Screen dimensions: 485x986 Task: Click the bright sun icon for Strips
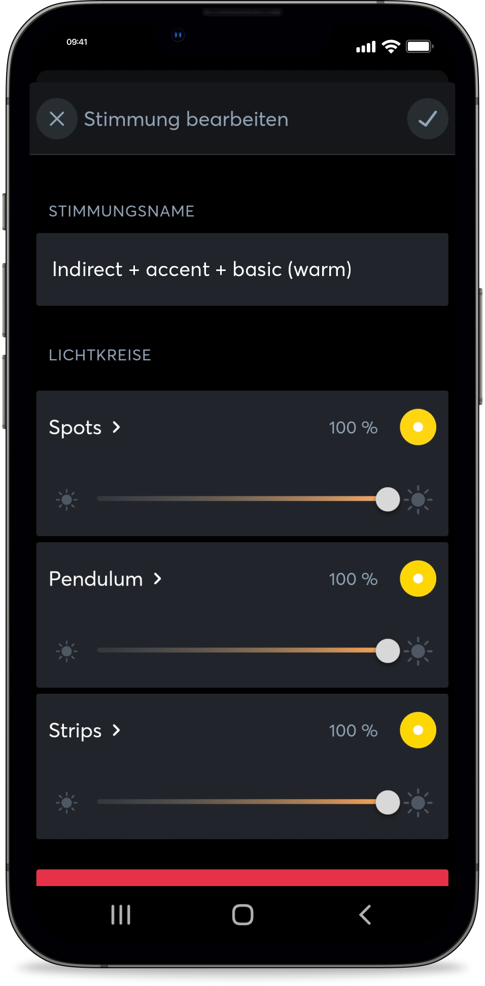[418, 802]
